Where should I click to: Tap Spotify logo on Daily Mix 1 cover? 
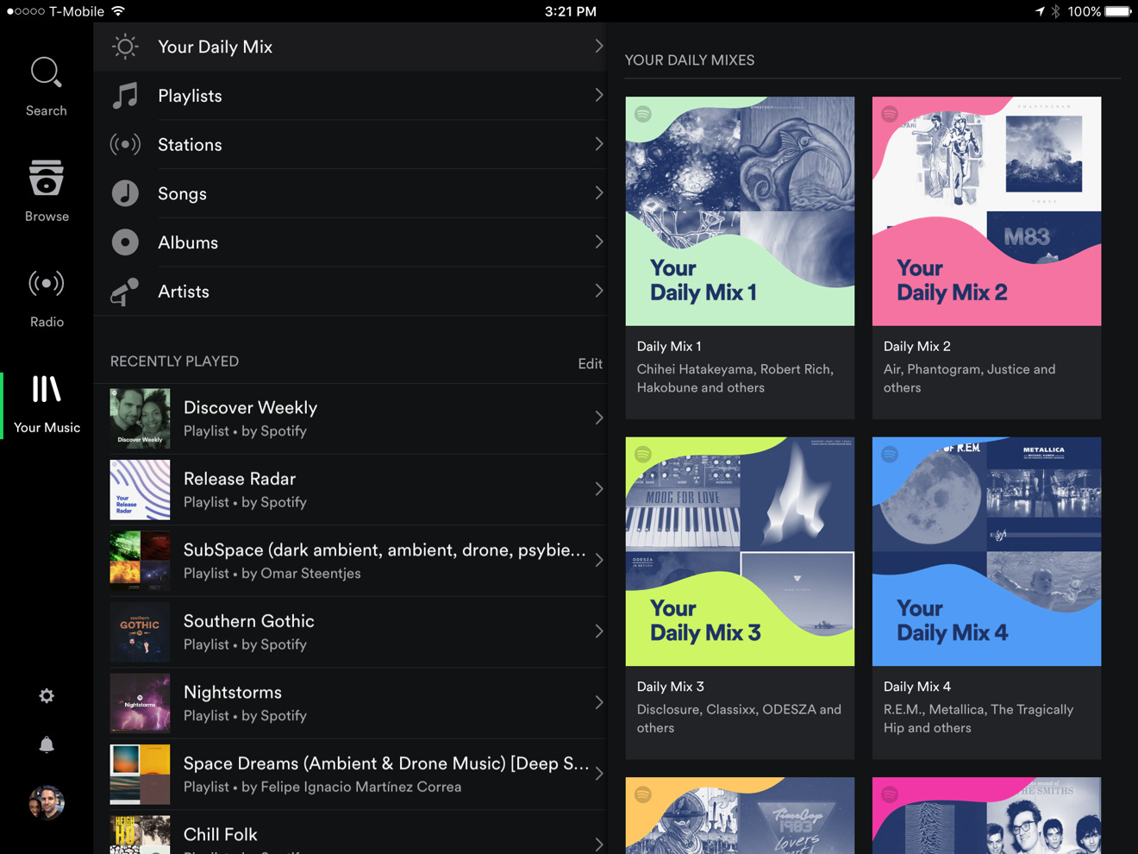coord(643,114)
